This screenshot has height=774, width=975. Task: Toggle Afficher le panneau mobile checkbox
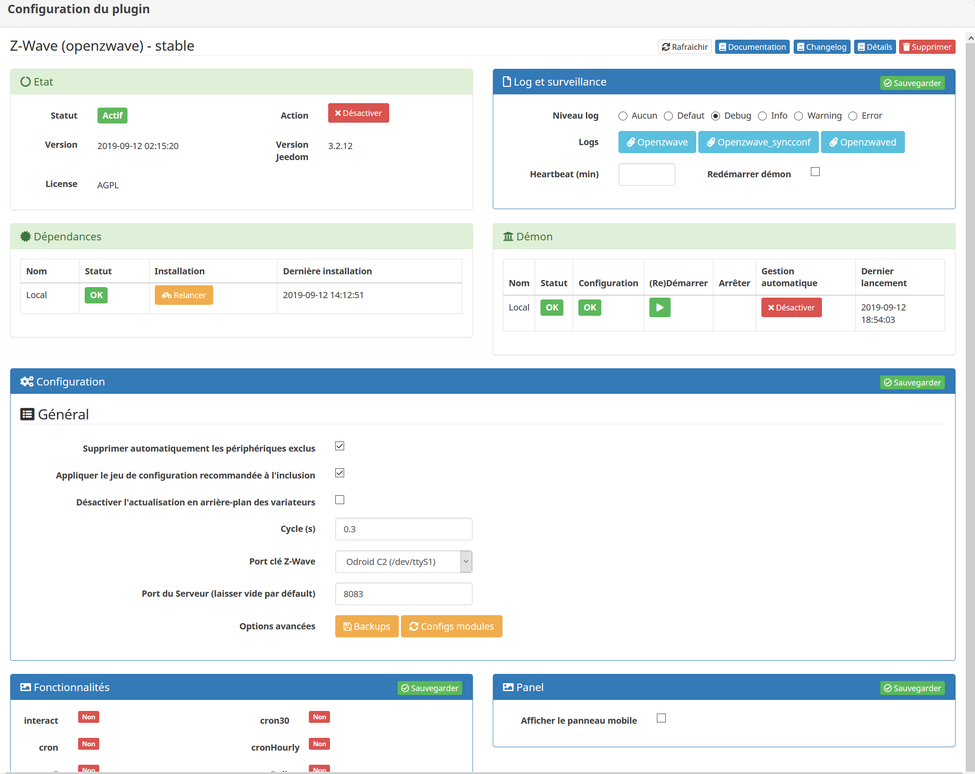[661, 718]
